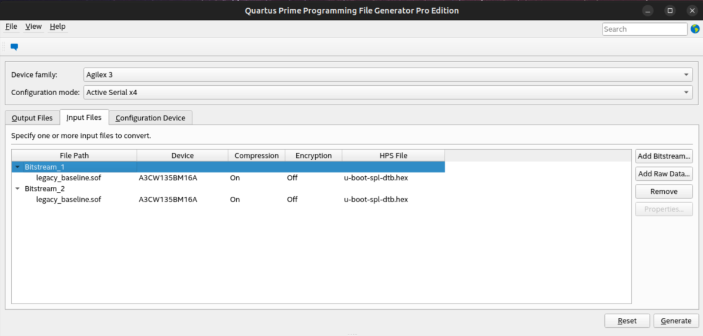Click the blue message icon in toolbar
This screenshot has height=336, width=703.
[14, 47]
